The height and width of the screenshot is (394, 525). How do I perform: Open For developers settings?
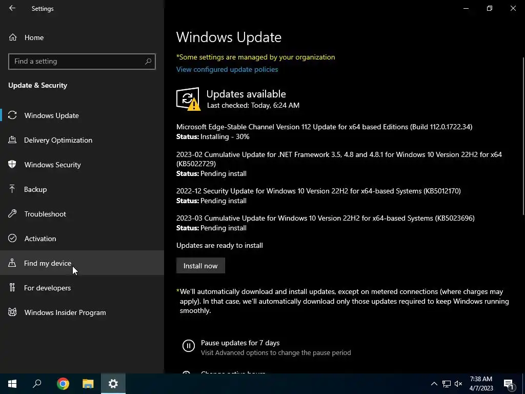[x=82, y=288]
